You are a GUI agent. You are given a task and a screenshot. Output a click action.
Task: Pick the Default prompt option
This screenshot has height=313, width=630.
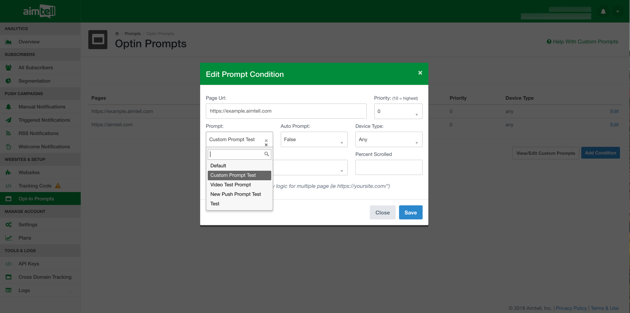click(218, 166)
